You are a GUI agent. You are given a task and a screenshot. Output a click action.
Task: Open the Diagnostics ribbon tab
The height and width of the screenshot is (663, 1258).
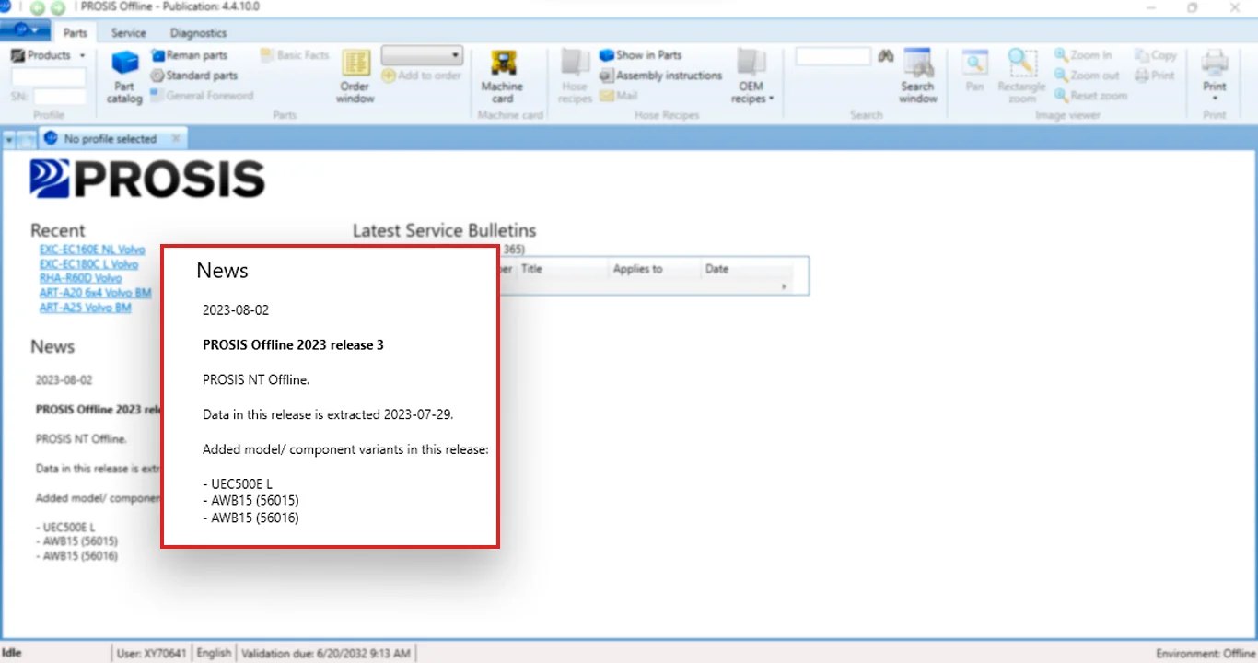coord(199,33)
